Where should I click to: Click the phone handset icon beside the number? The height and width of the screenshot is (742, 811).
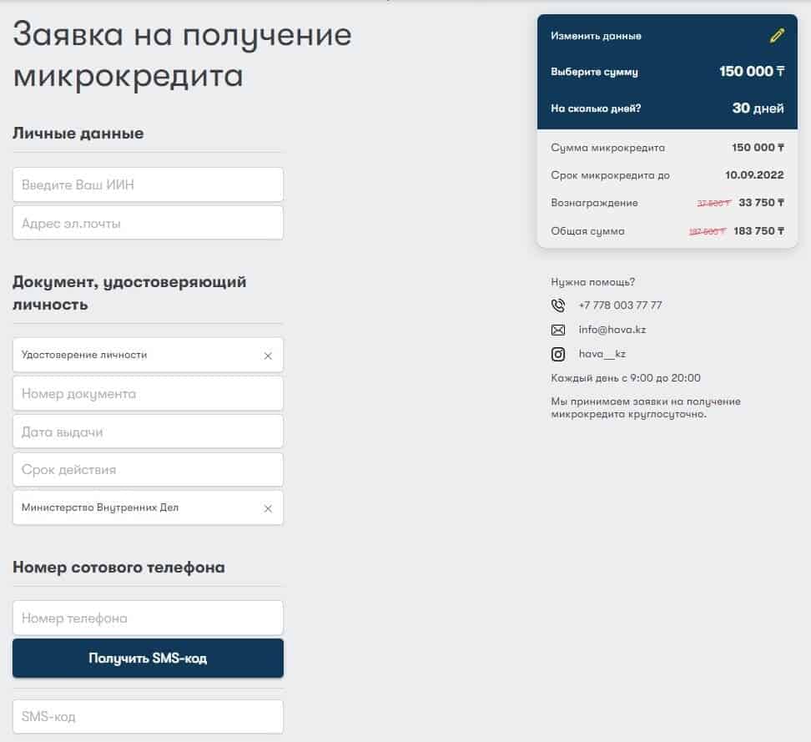[558, 305]
